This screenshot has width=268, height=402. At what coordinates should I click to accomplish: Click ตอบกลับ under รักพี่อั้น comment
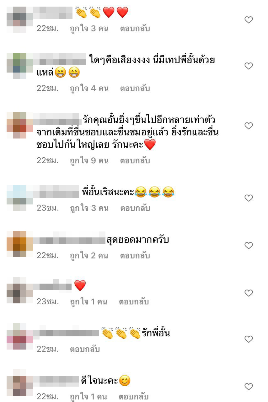coord(85,349)
